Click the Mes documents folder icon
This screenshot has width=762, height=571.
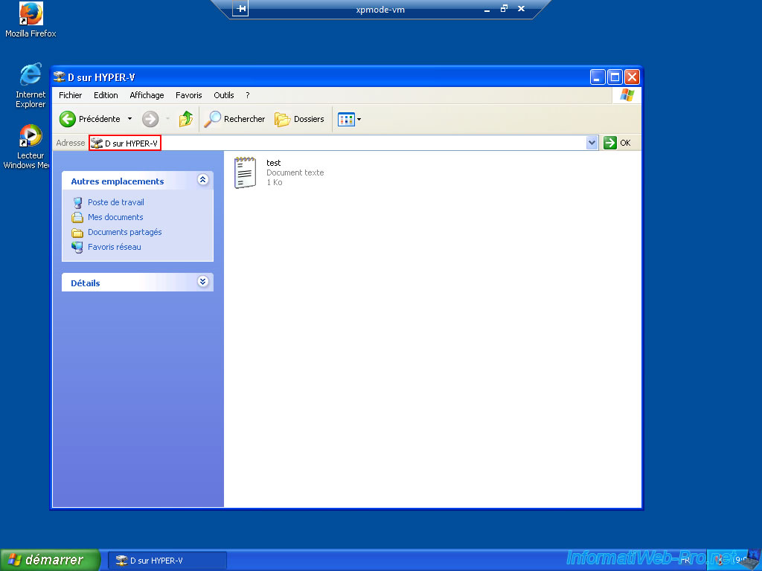77,217
